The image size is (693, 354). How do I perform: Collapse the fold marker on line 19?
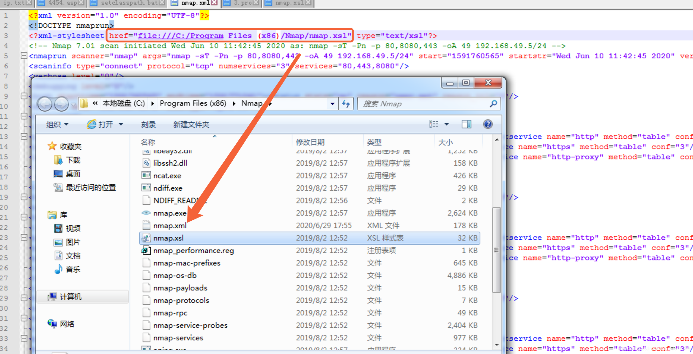point(24,197)
